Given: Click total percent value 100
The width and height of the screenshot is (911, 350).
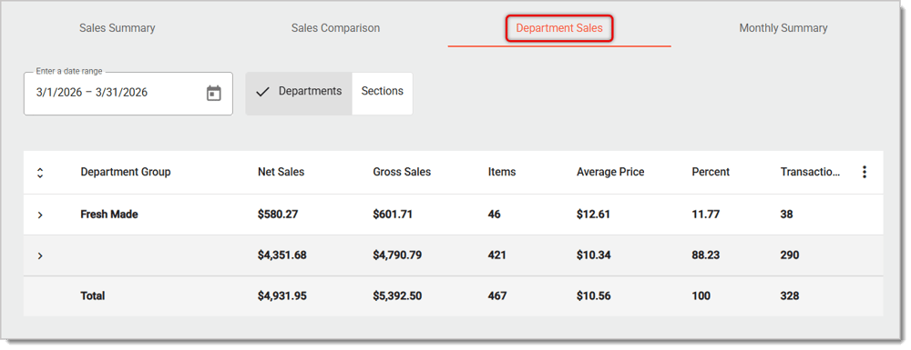Looking at the screenshot, I should (701, 296).
